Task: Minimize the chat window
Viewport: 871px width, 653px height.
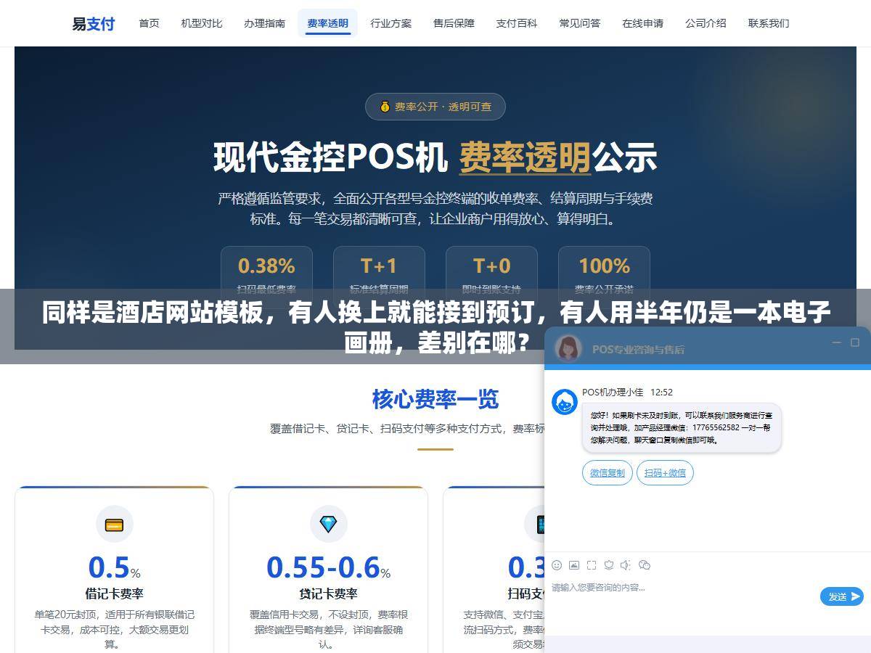Action: click(837, 342)
